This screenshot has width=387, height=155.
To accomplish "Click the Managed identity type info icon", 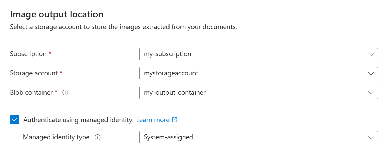I will tap(98, 137).
